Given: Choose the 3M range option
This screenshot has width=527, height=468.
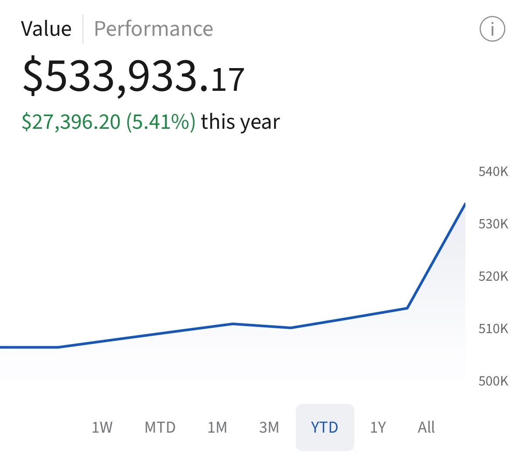Looking at the screenshot, I should coord(269,427).
